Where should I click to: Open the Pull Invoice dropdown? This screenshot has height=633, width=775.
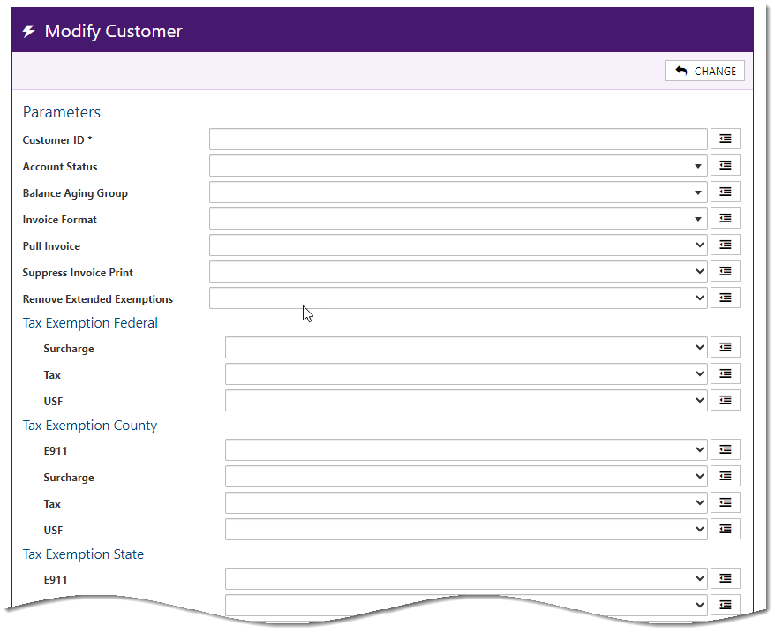coord(458,245)
